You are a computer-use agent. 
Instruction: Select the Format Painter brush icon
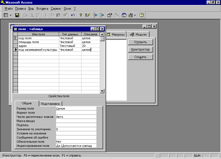(x=65, y=15)
